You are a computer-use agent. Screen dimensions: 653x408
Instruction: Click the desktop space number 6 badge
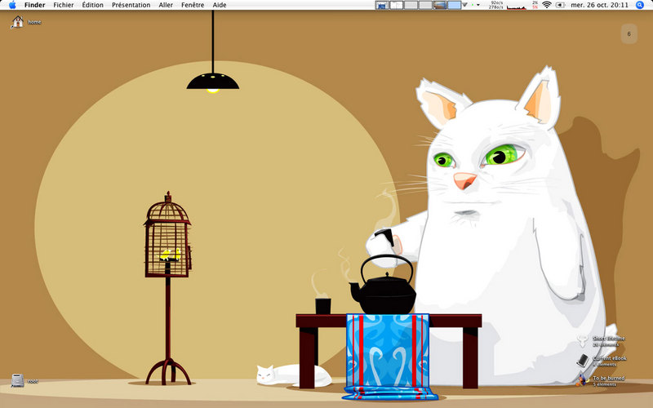[x=629, y=33]
